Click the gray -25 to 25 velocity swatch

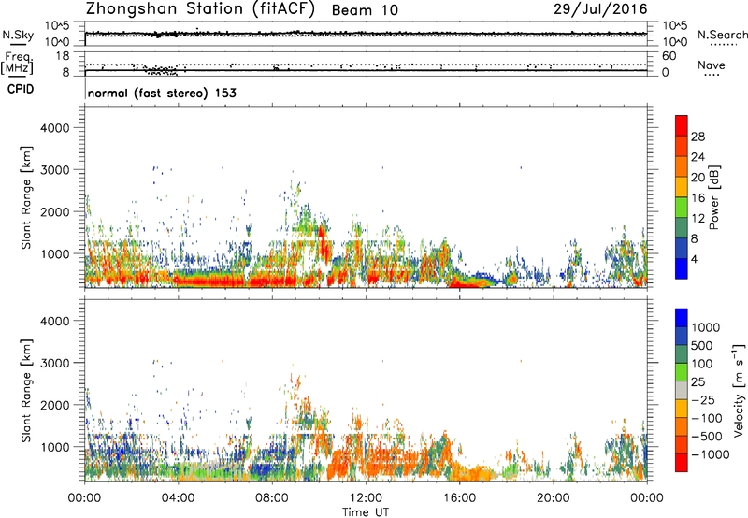[x=682, y=390]
